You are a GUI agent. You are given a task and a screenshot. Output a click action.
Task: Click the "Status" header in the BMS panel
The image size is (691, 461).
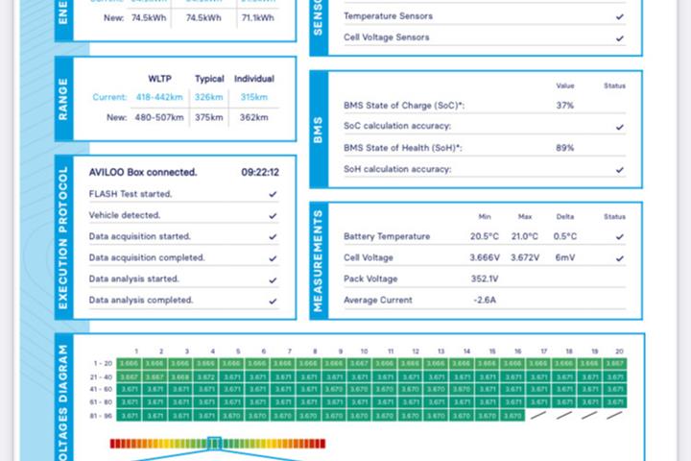[x=614, y=85]
